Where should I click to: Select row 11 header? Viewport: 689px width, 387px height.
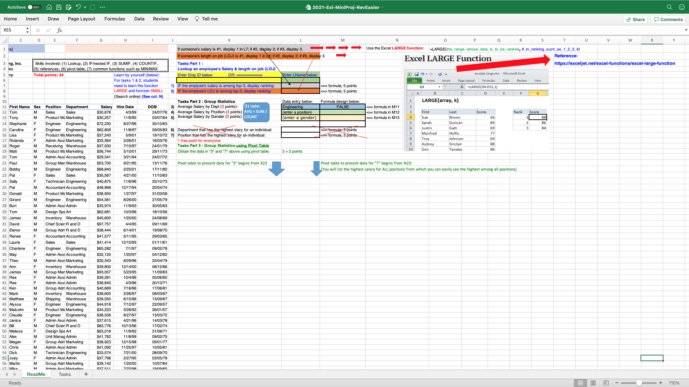[x=4, y=107]
